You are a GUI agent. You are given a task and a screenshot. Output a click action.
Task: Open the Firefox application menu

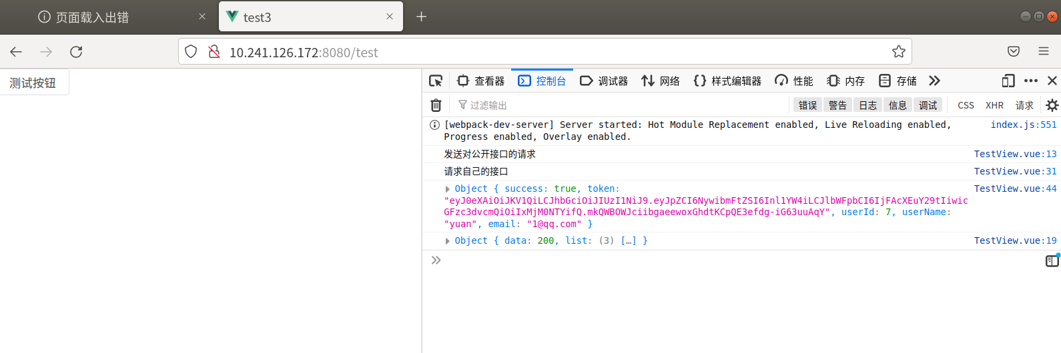pos(1044,51)
